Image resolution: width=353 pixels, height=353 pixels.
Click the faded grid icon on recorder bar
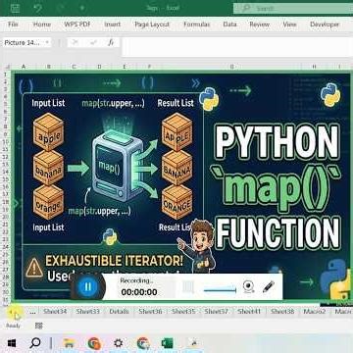[188, 287]
